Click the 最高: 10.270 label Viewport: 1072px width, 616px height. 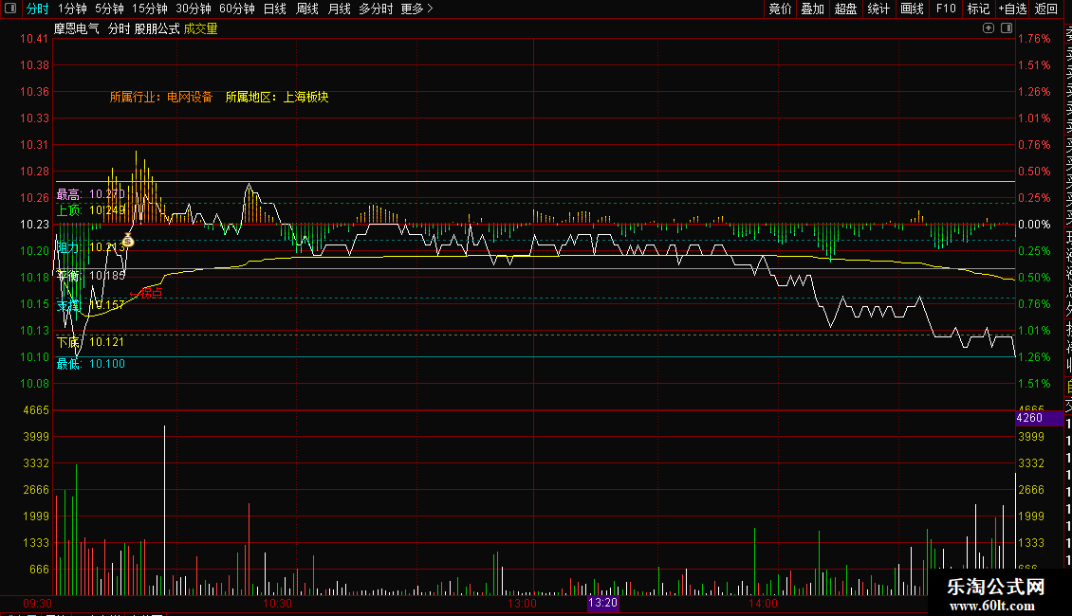[90, 194]
